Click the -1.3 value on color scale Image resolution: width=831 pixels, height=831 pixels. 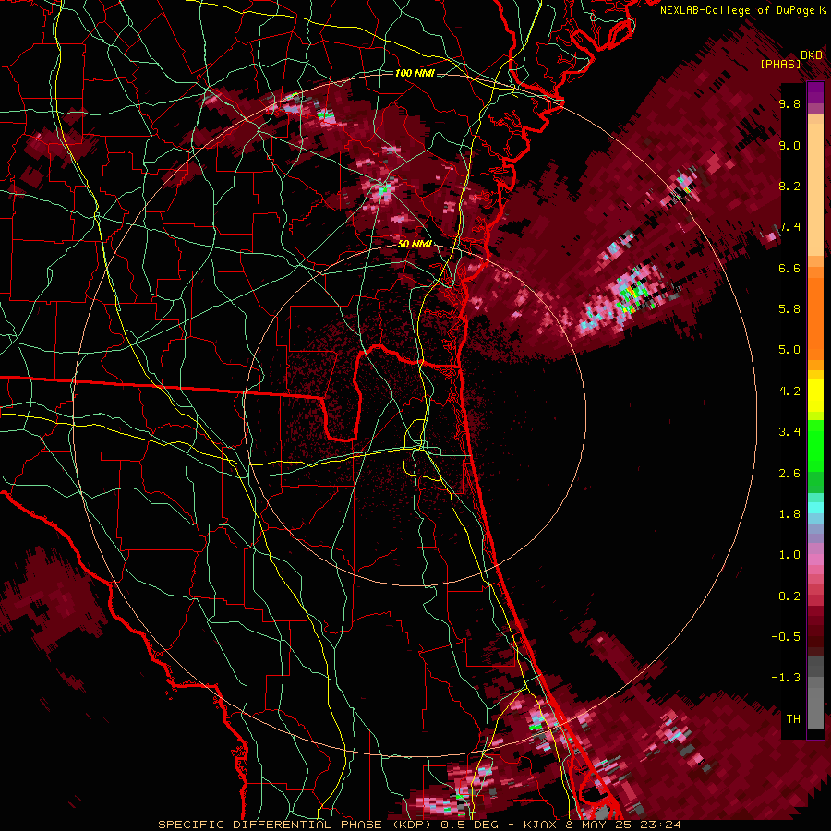click(786, 678)
